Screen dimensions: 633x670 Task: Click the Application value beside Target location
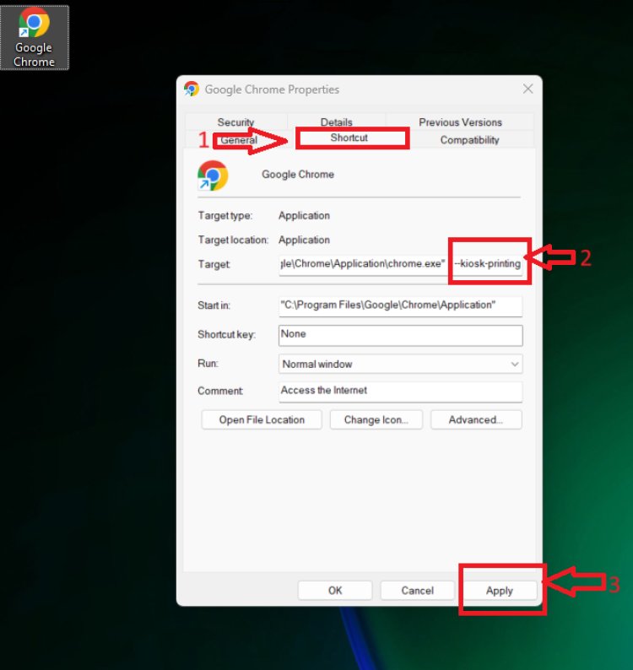(305, 240)
